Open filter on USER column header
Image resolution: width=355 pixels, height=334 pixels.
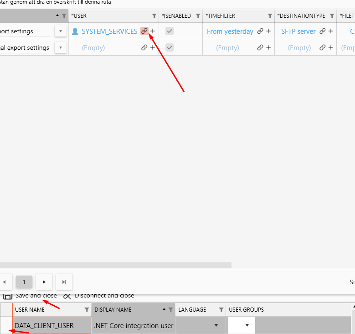(154, 16)
